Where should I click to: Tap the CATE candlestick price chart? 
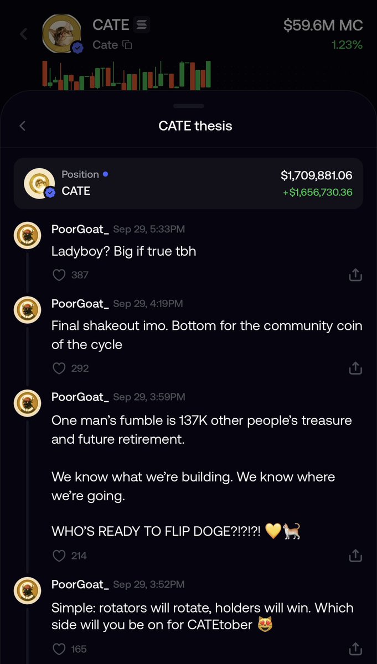click(127, 75)
